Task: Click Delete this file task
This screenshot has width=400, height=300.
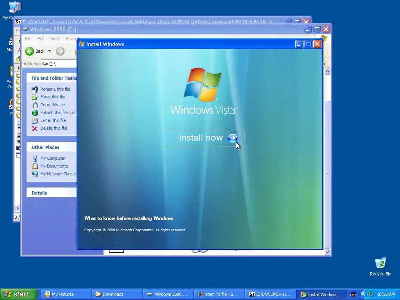Action: coord(54,128)
